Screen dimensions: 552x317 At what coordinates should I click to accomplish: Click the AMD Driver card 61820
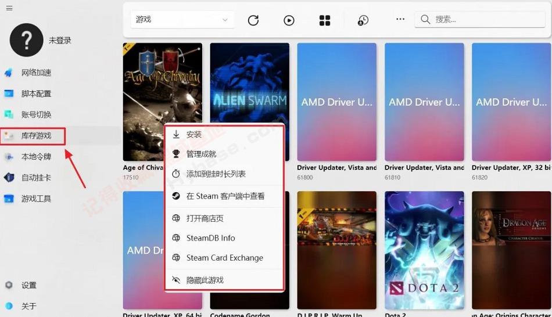click(511, 102)
